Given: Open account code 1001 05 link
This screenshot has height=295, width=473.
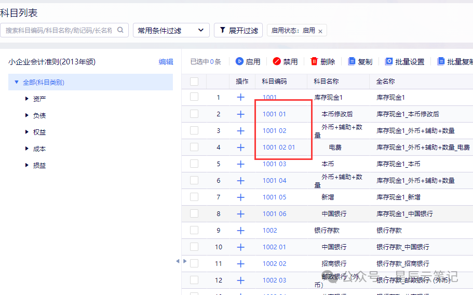Looking at the screenshot, I should pos(274,197).
